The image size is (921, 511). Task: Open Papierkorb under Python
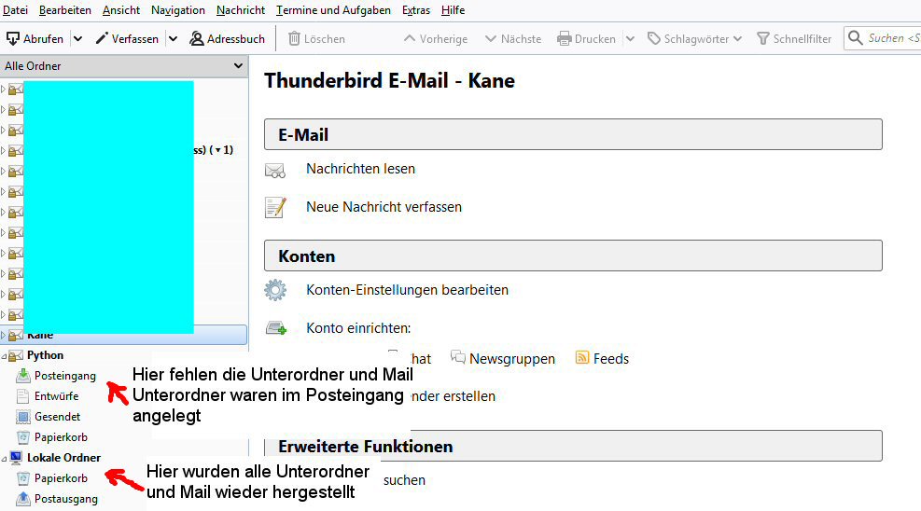coord(61,437)
